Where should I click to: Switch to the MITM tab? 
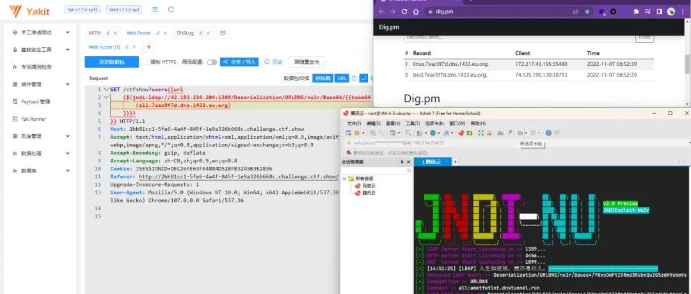95,33
